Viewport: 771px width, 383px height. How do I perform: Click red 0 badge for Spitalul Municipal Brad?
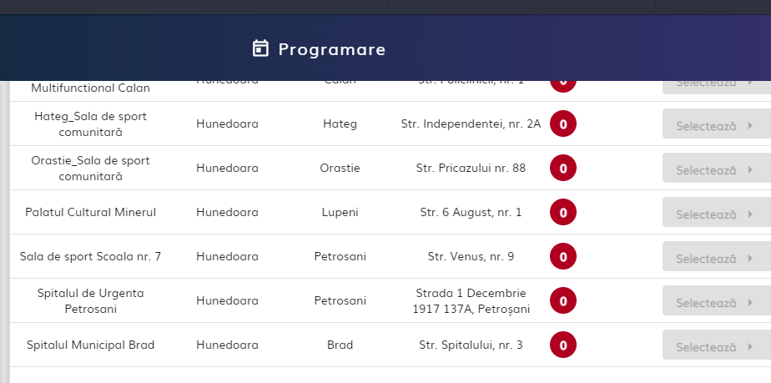[x=563, y=345]
